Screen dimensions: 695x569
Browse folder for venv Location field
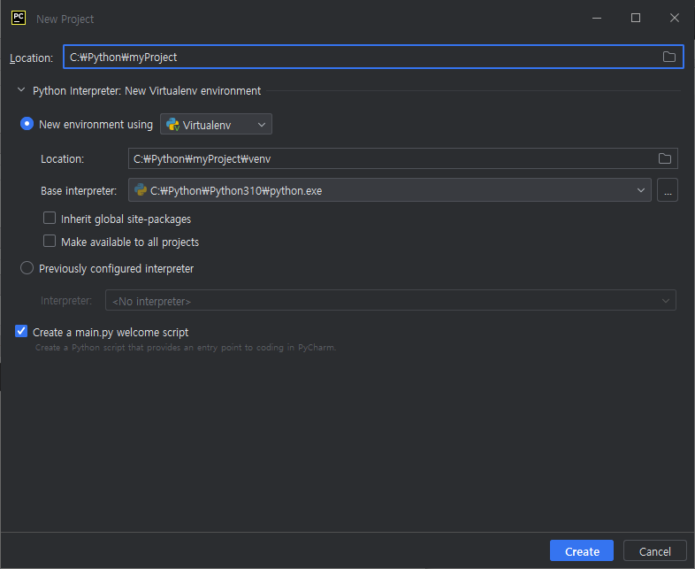point(664,158)
